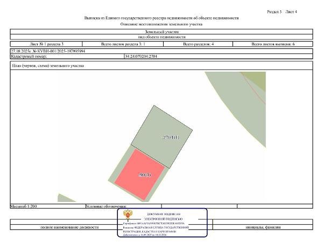Click the 'Владелец: ФЕДЕРАЛЬНАЯ СЛУЖБА' line in the stamp

pyautogui.click(x=156, y=227)
